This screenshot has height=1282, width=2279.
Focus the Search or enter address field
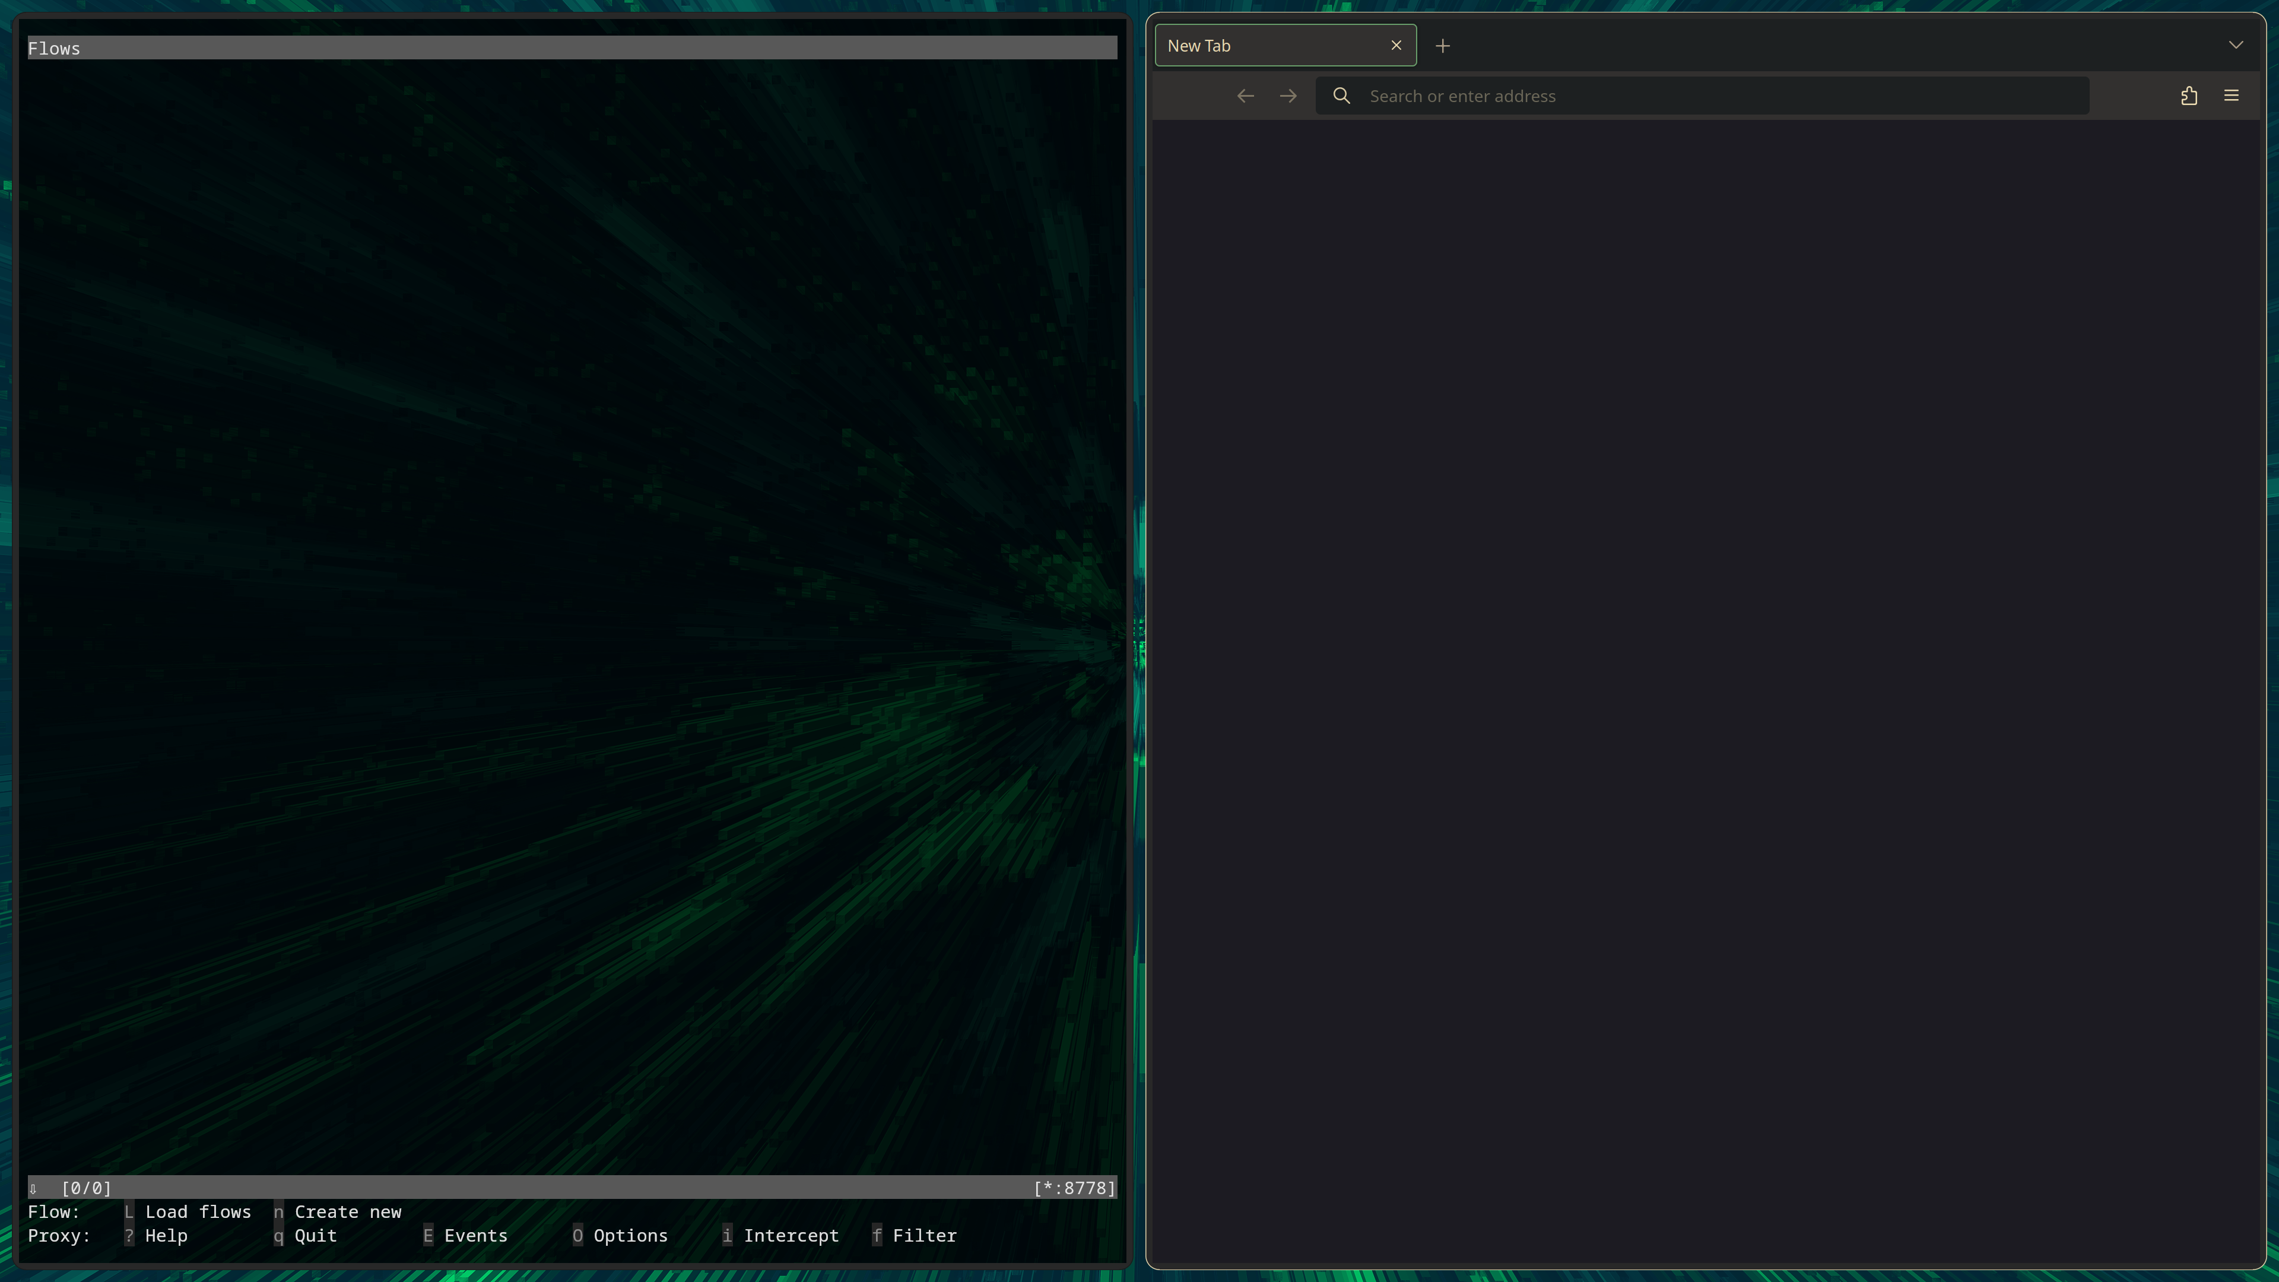pyautogui.click(x=1702, y=96)
